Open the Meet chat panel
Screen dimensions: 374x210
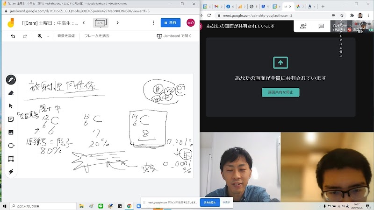coord(321,26)
